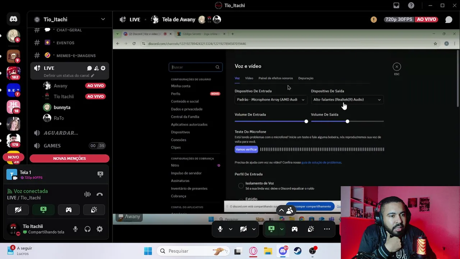Toggle deafen headphones in user panel
The width and height of the screenshot is (460, 259).
pyautogui.click(x=87, y=229)
